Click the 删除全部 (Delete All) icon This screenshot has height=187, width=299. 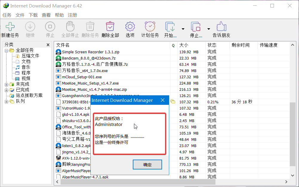(110, 27)
